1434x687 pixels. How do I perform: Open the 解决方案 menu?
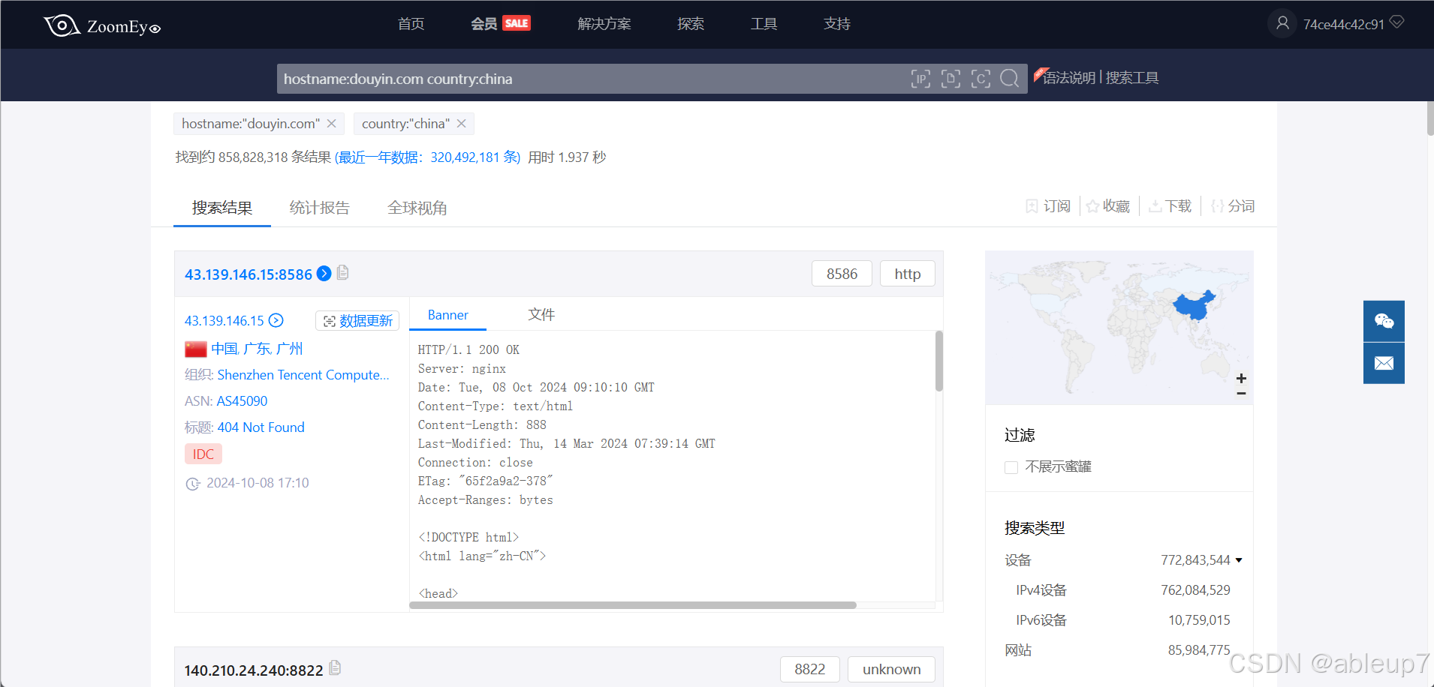coord(604,24)
